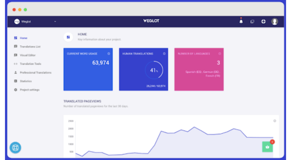Open the globe language icon
The width and height of the screenshot is (291, 160).
click(263, 21)
